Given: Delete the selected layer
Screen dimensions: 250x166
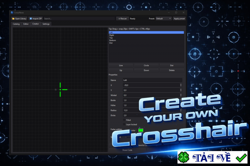Looking at the screenshot, I should [172, 70].
